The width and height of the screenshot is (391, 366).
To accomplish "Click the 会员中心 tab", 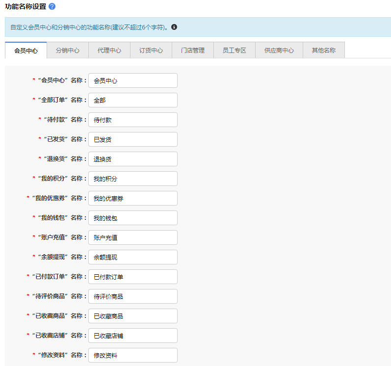I will click(26, 50).
